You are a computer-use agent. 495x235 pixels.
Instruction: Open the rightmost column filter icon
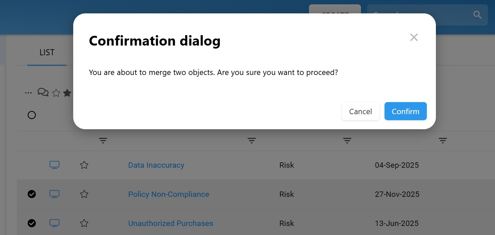[443, 141]
